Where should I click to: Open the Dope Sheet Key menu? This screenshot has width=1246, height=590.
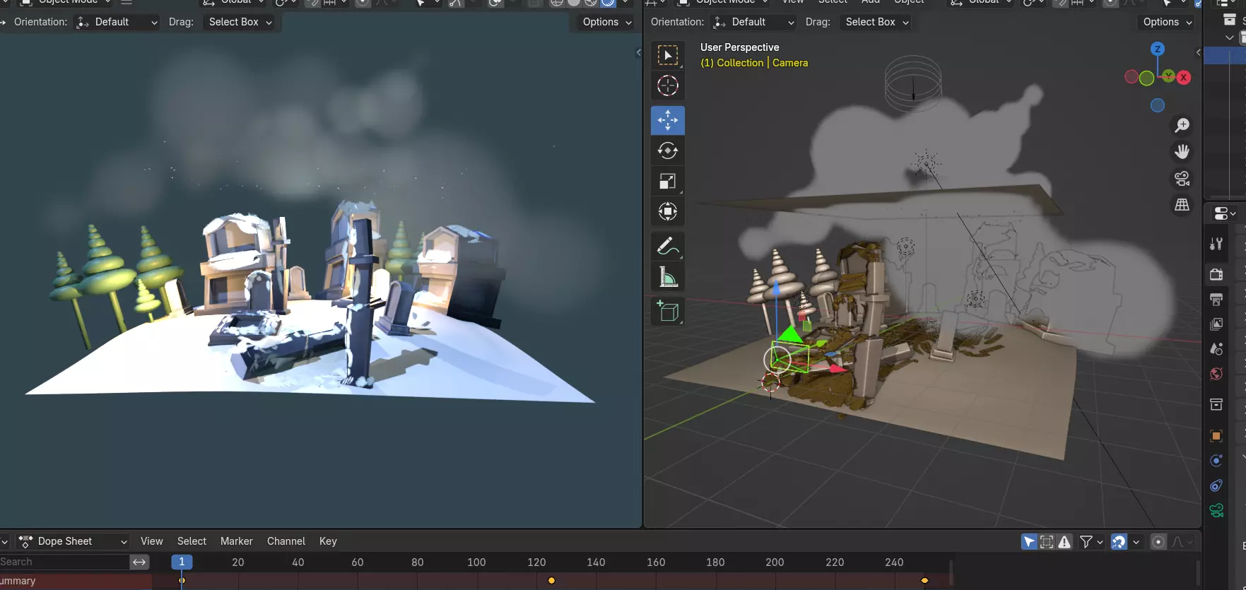click(x=328, y=541)
